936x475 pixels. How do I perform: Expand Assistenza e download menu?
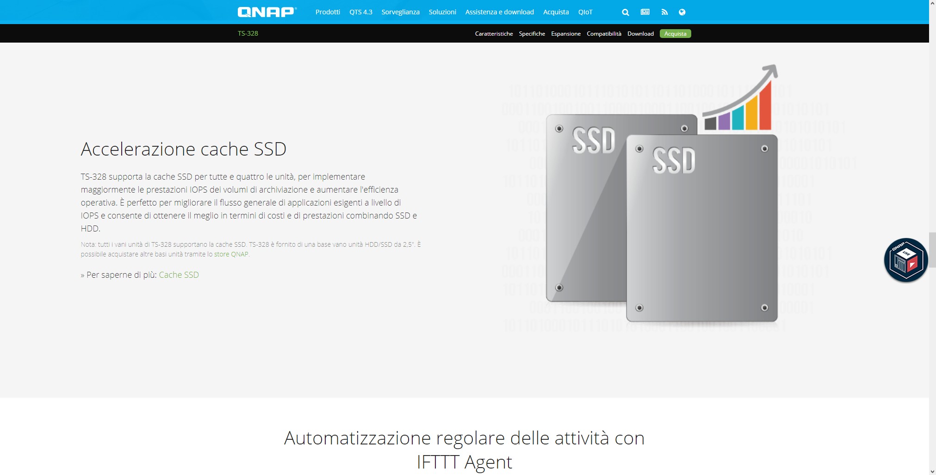point(500,12)
